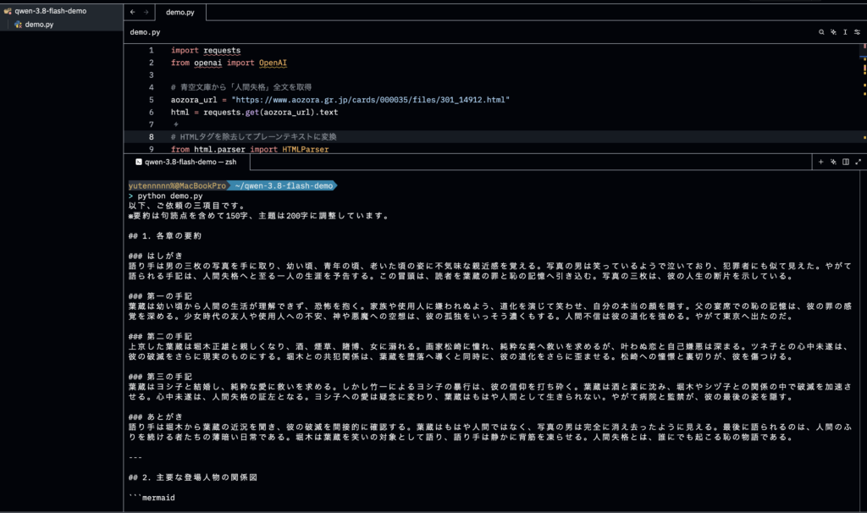Click the '## 2. 主要な登場人物の関係図' heading

pos(193,477)
